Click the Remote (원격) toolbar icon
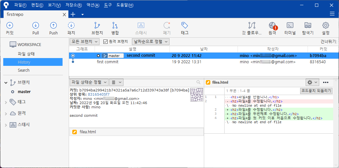Viewport: 339px width, 168px height. 273,26
